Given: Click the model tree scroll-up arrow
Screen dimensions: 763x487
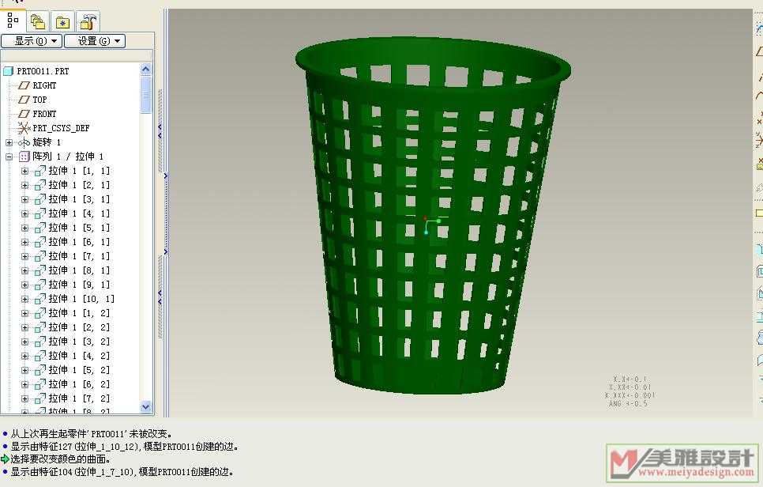Looking at the screenshot, I should click(x=145, y=69).
